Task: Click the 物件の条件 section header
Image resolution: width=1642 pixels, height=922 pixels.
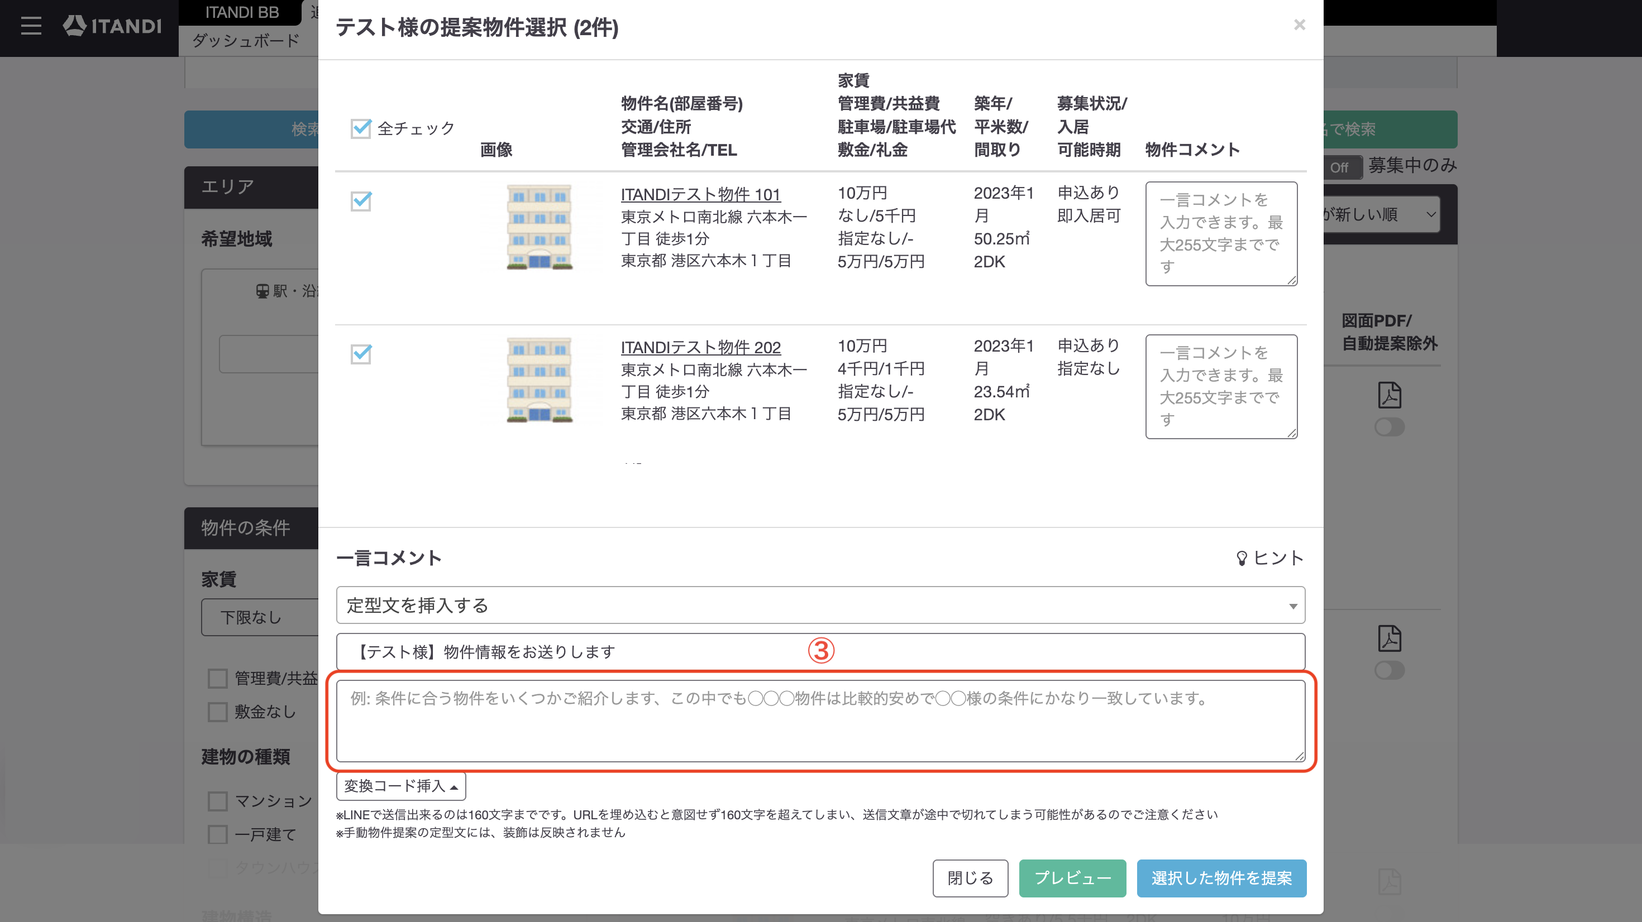Action: [251, 528]
